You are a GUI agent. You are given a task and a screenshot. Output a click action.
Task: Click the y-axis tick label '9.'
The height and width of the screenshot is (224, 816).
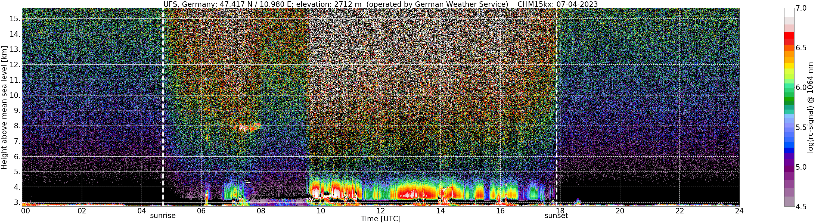coord(17,111)
